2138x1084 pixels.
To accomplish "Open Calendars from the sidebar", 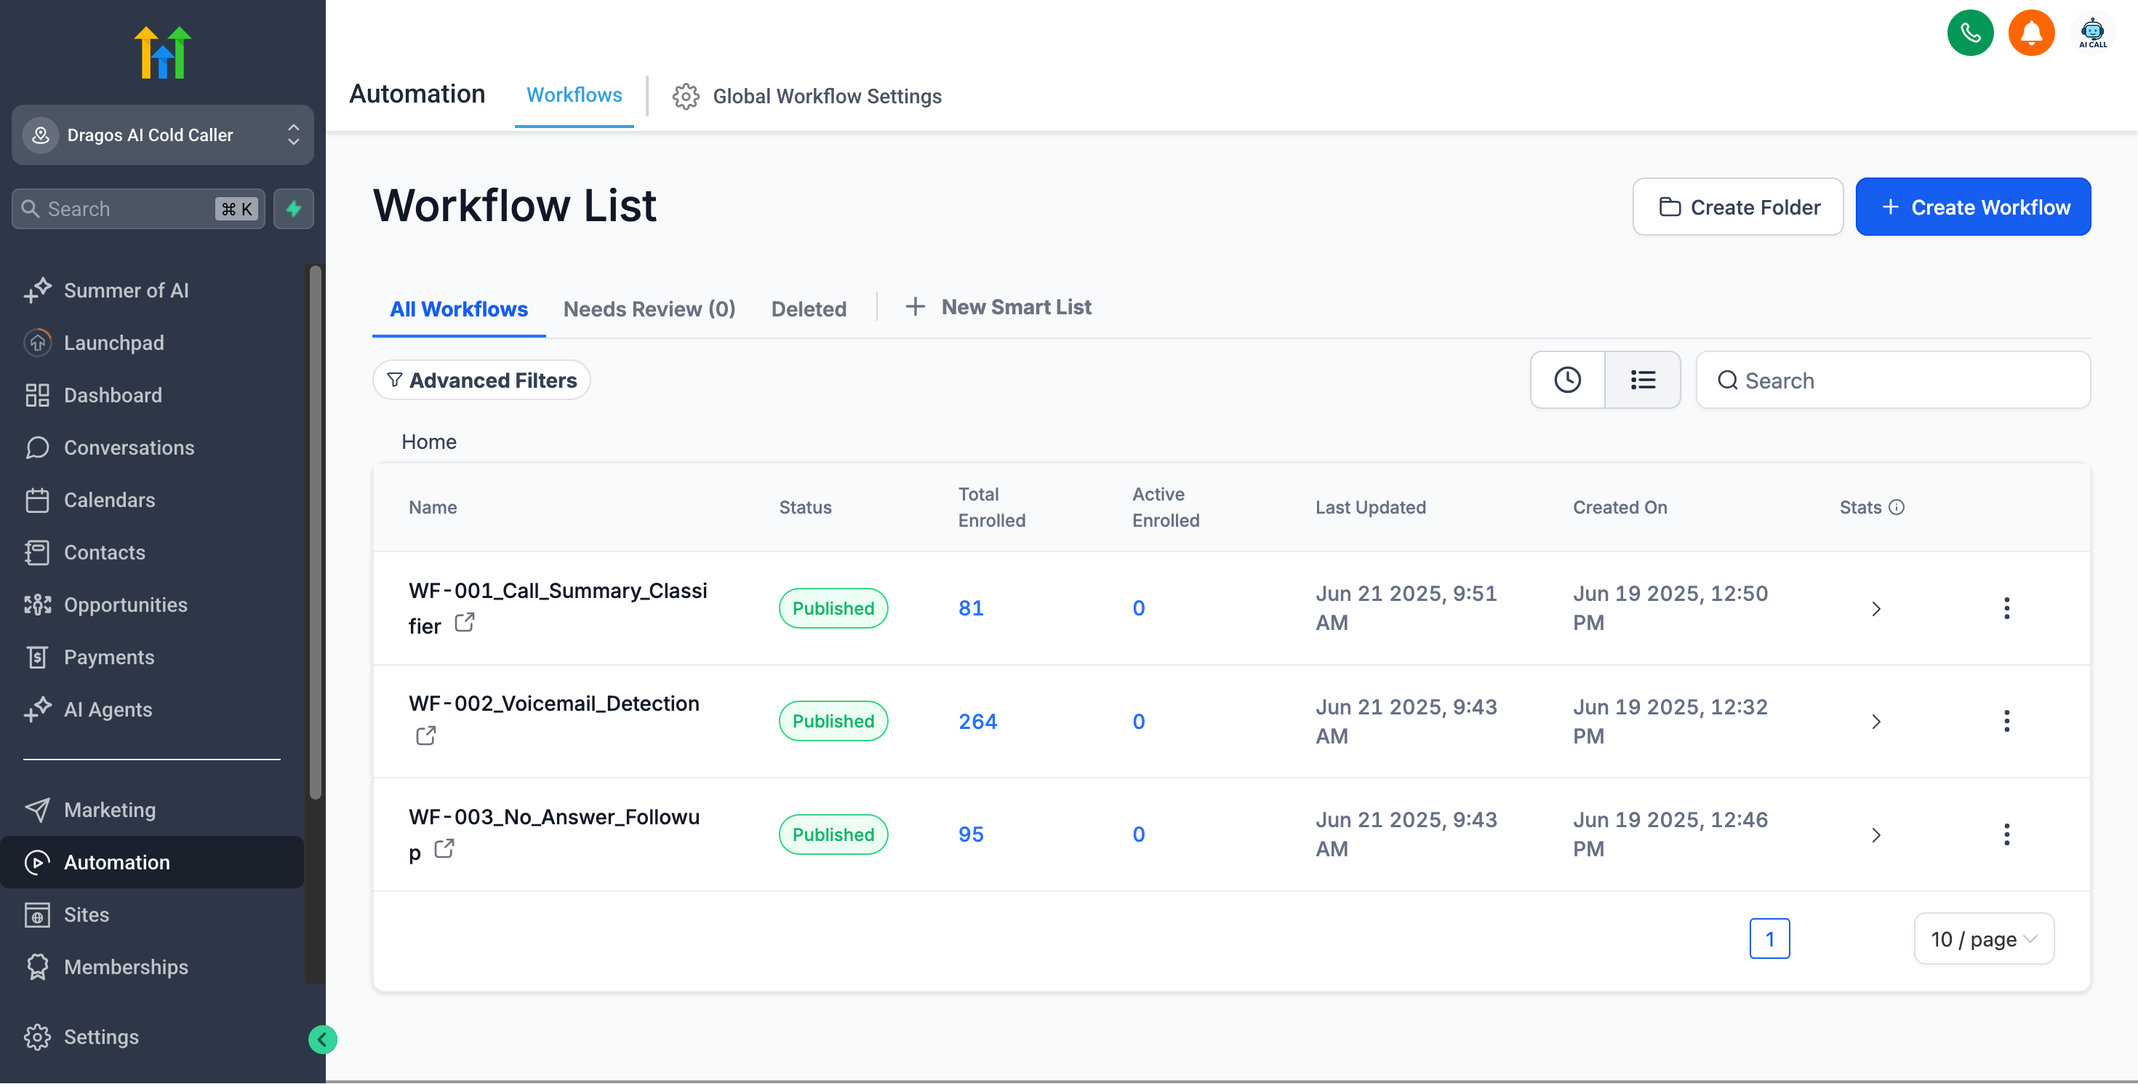I will pyautogui.click(x=152, y=500).
